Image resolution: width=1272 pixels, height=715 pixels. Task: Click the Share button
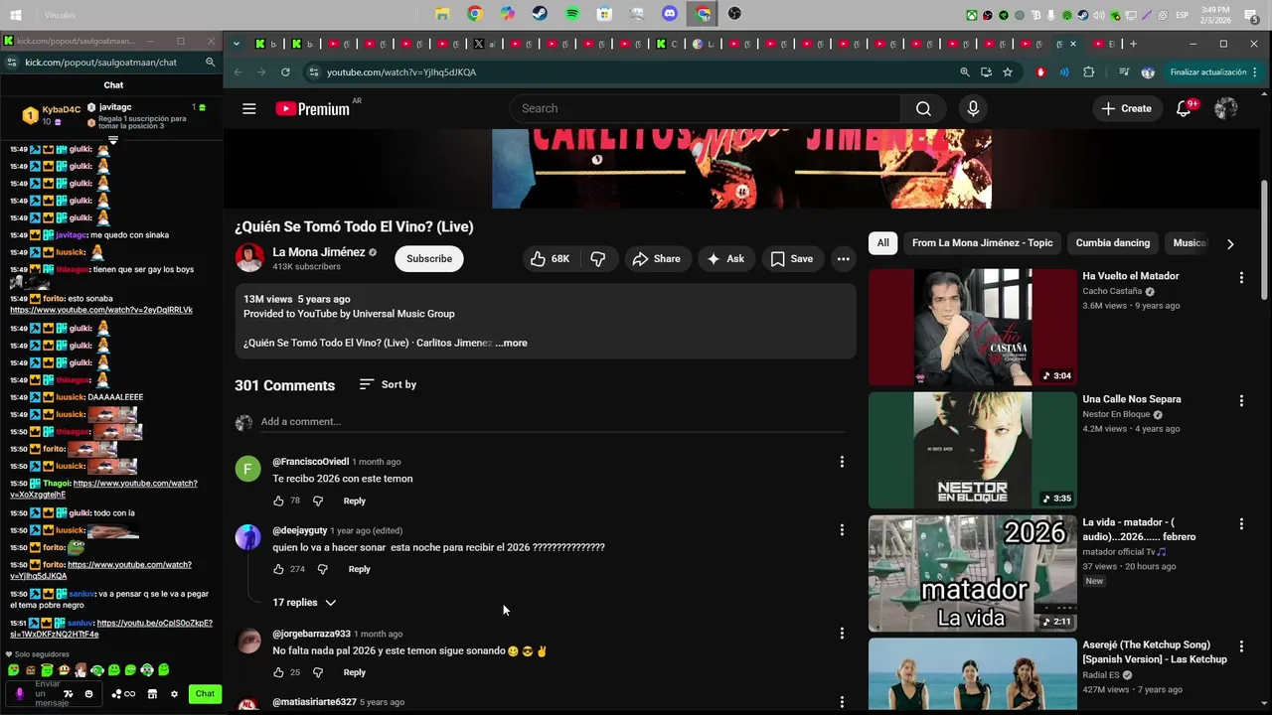click(x=657, y=259)
